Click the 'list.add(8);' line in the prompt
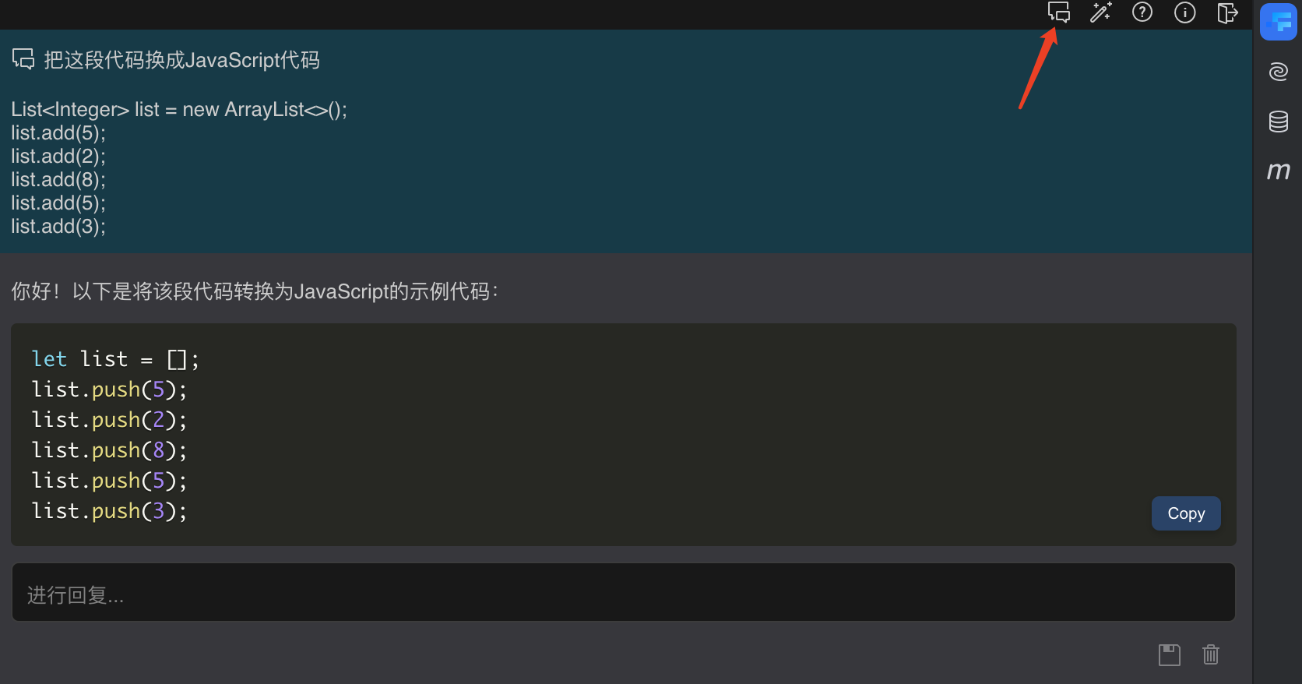Screen dimensions: 1302x684 pyautogui.click(x=58, y=180)
